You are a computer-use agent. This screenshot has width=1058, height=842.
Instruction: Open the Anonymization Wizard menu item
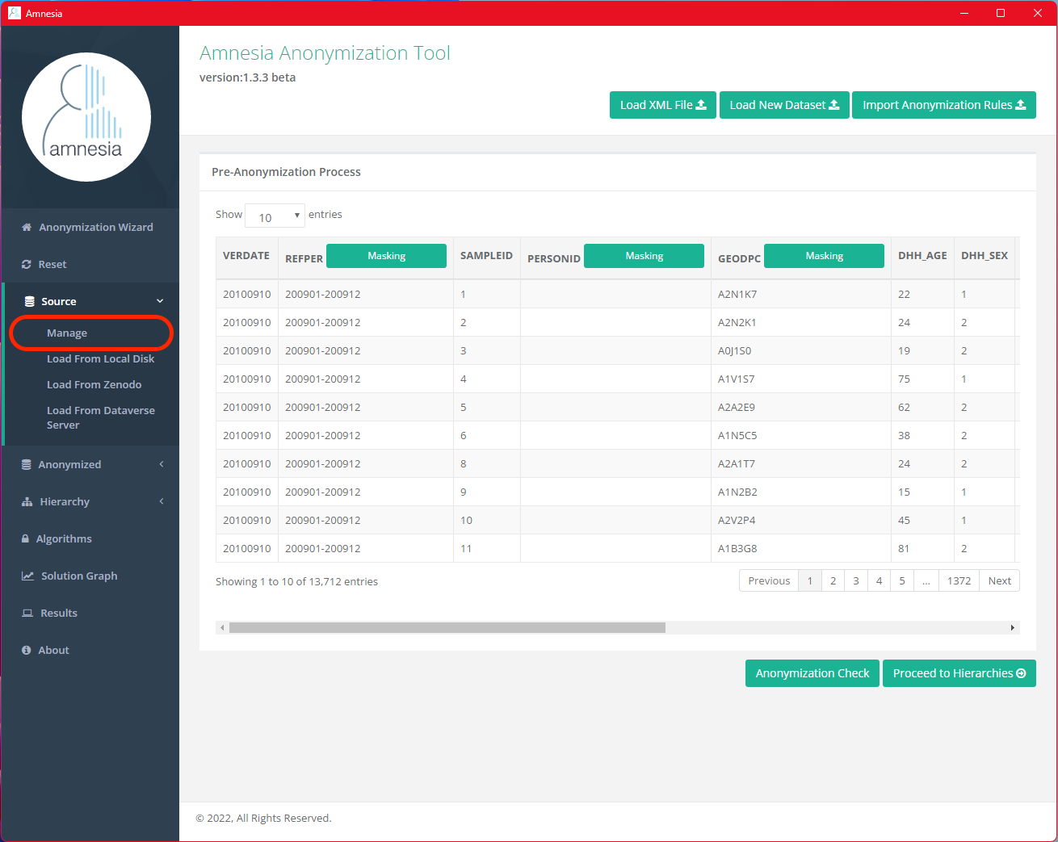click(x=90, y=227)
